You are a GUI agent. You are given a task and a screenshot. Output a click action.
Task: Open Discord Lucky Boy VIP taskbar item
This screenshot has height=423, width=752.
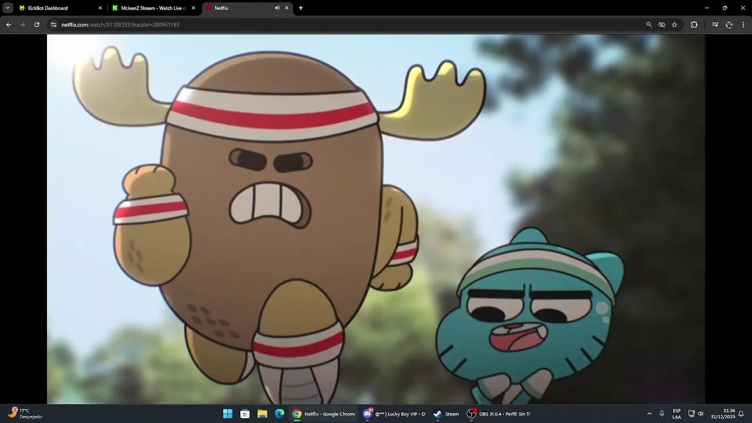tap(394, 414)
